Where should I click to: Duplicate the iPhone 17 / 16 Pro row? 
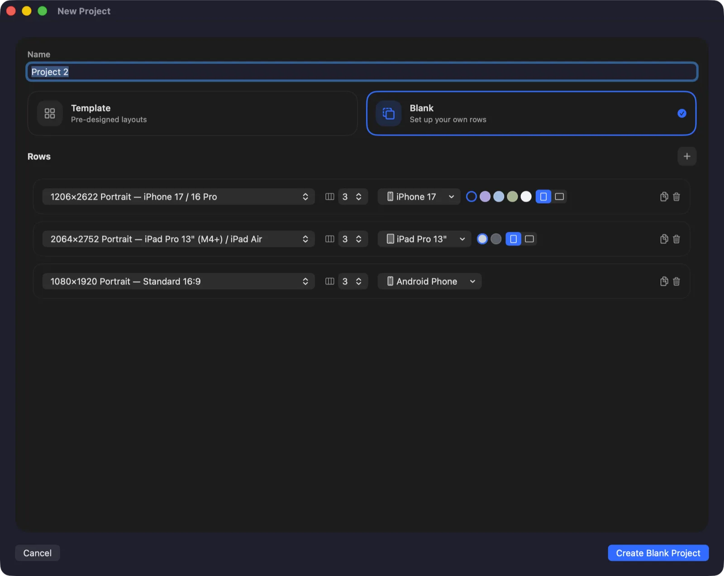tap(664, 197)
